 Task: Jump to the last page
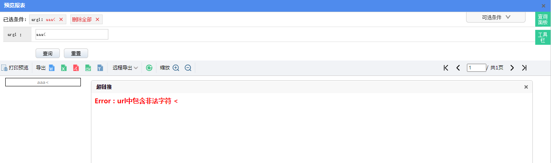coord(524,68)
